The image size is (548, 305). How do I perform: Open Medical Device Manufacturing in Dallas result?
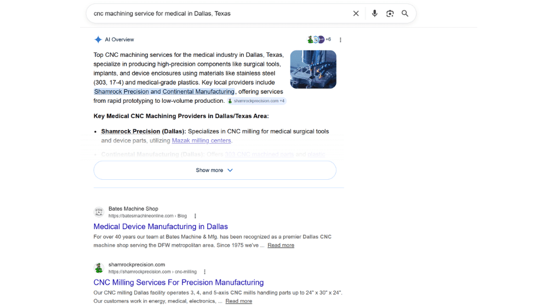tap(161, 227)
